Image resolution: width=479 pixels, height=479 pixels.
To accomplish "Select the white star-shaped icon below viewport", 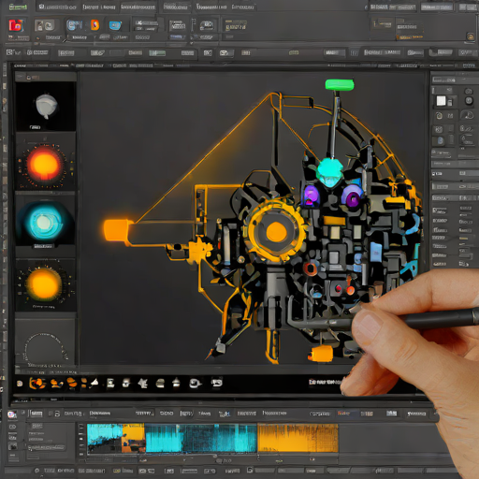I will tap(143, 383).
